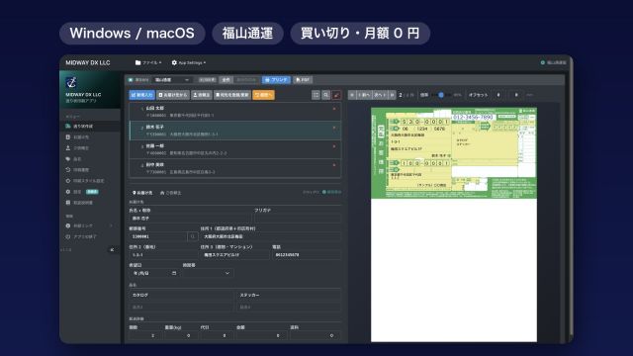633x356 pixels.
Task: Click the ステッカー item name field
Action: click(x=289, y=296)
